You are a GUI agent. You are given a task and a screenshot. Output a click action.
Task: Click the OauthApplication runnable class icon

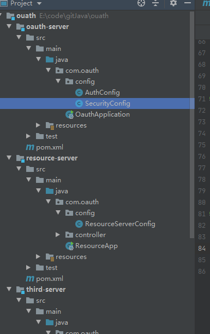point(69,114)
